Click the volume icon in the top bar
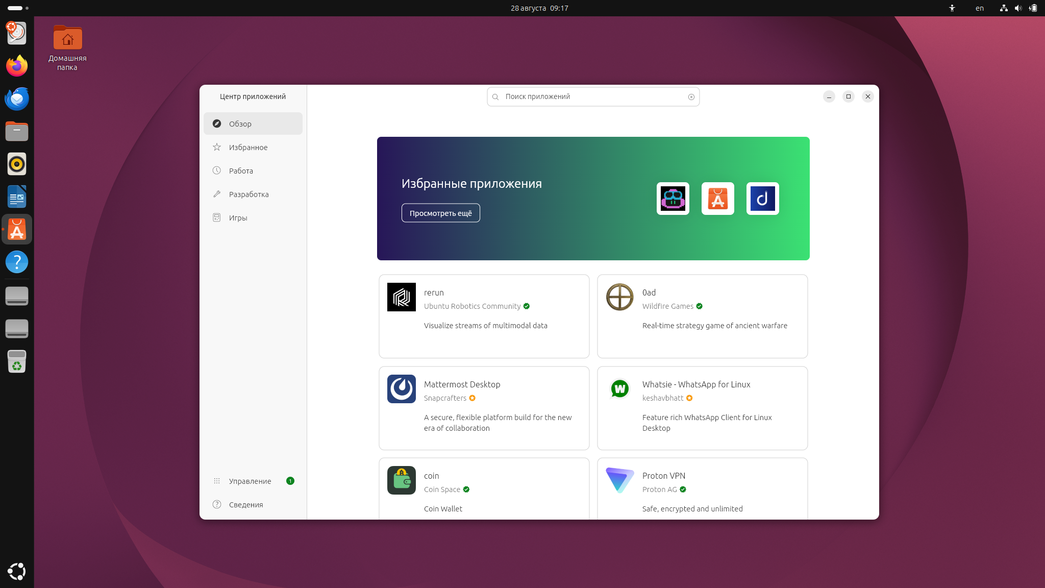This screenshot has width=1045, height=588. click(x=1018, y=8)
